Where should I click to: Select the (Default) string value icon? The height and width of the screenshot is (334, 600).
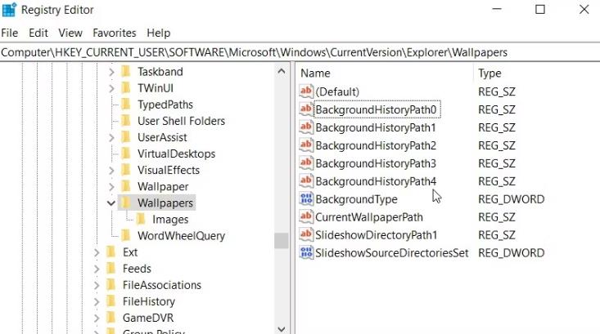[x=306, y=91]
